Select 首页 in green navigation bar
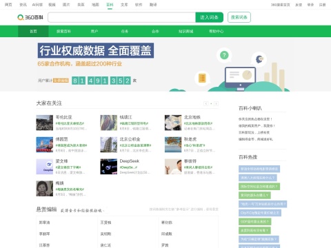The height and width of the screenshot is (248, 331). coord(33,31)
